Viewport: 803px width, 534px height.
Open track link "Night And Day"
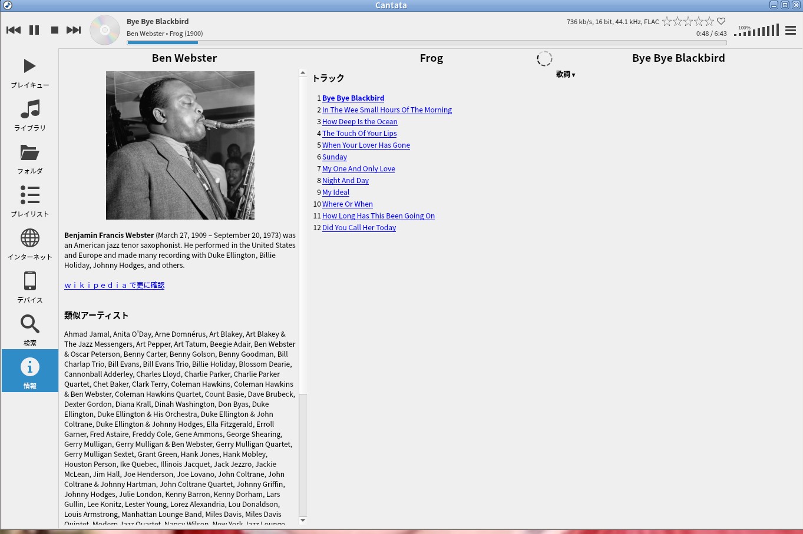click(x=345, y=181)
